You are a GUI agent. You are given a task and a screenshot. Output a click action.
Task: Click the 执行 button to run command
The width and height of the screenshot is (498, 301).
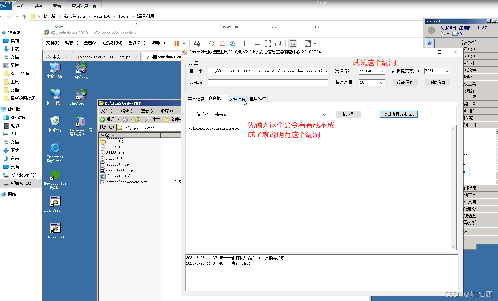pyautogui.click(x=348, y=115)
